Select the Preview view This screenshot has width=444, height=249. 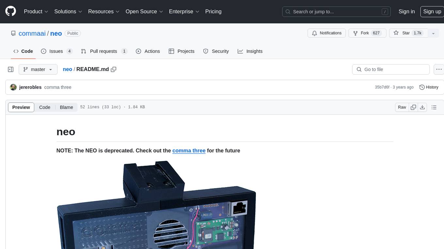[21, 107]
